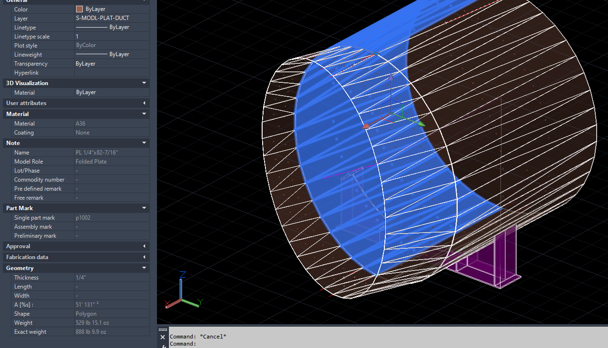This screenshot has height=348, width=608.
Task: Click the blue Z axis on the UCS icon
Action: pos(182,284)
